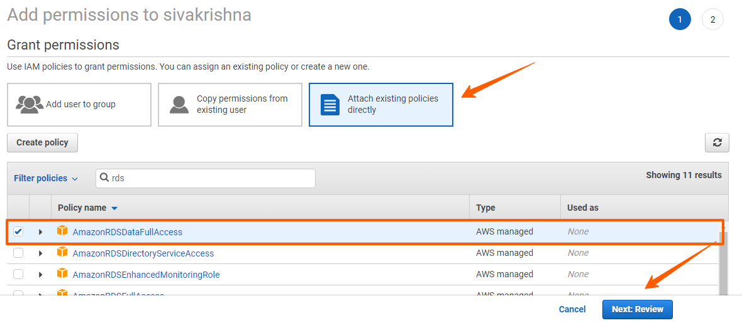Click the Used as column header

click(x=583, y=208)
